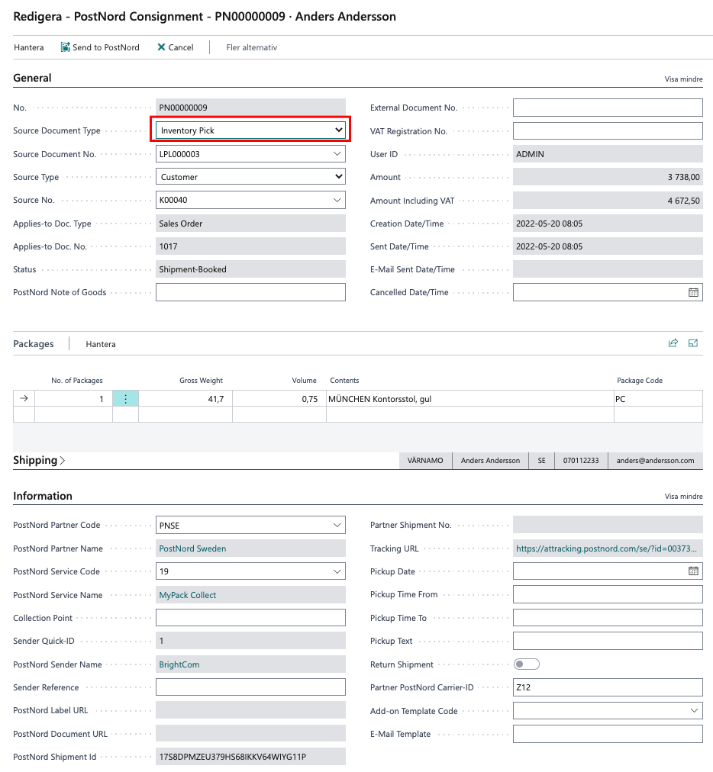Click the PostNord Sweden partner name link

pyautogui.click(x=192, y=548)
